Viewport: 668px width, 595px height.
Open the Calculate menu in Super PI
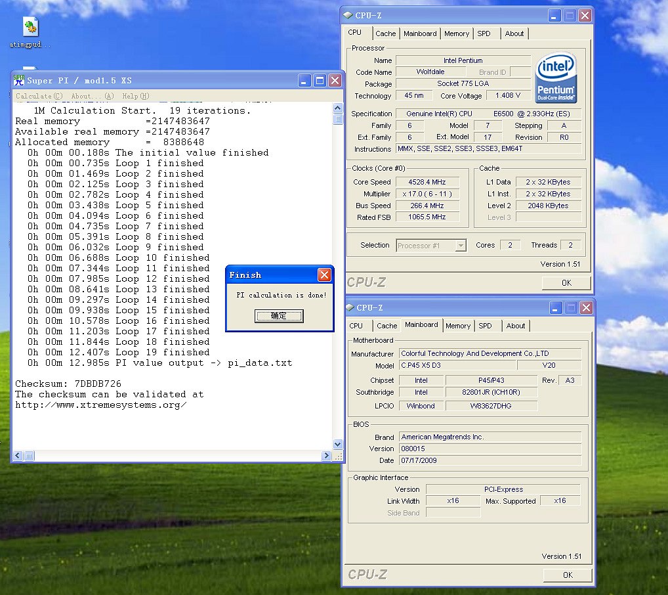click(39, 96)
